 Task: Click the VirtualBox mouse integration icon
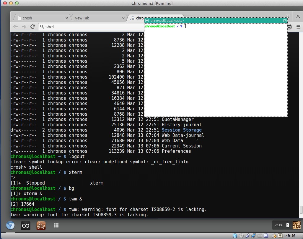pyautogui.click(x=274, y=236)
